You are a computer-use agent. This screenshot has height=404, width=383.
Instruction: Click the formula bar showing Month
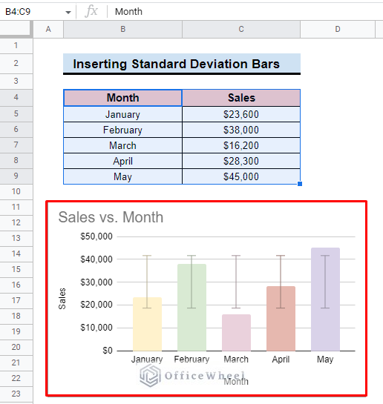[x=245, y=12]
